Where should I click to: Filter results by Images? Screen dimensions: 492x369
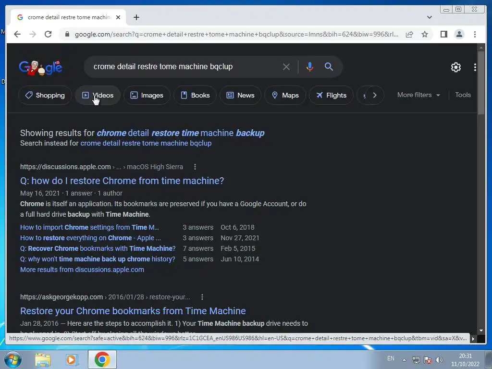[x=147, y=95]
